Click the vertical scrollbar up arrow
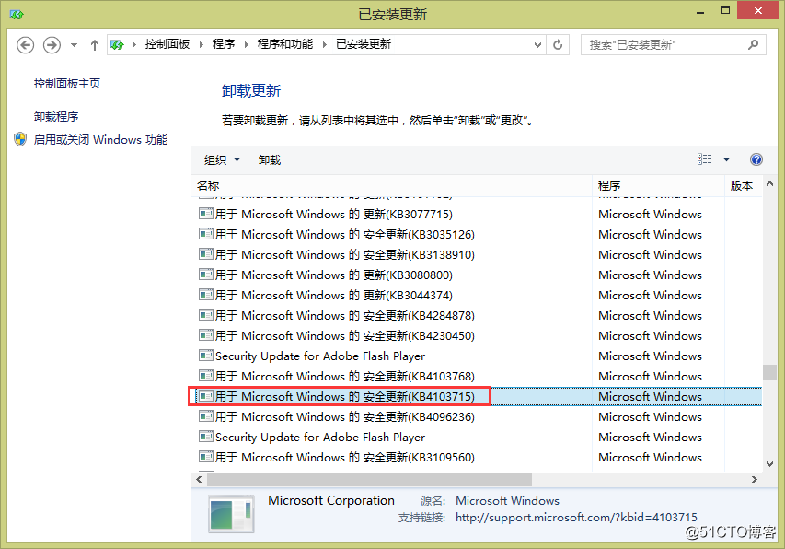Screen dimensions: 785x549 click(770, 184)
